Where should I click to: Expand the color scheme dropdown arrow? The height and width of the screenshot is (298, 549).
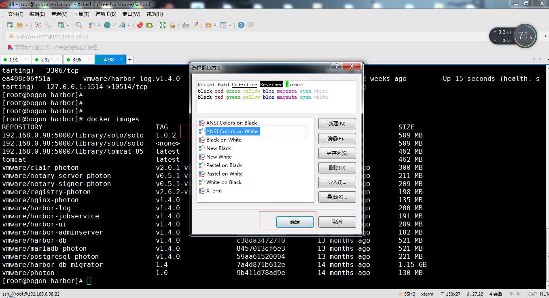99,25
